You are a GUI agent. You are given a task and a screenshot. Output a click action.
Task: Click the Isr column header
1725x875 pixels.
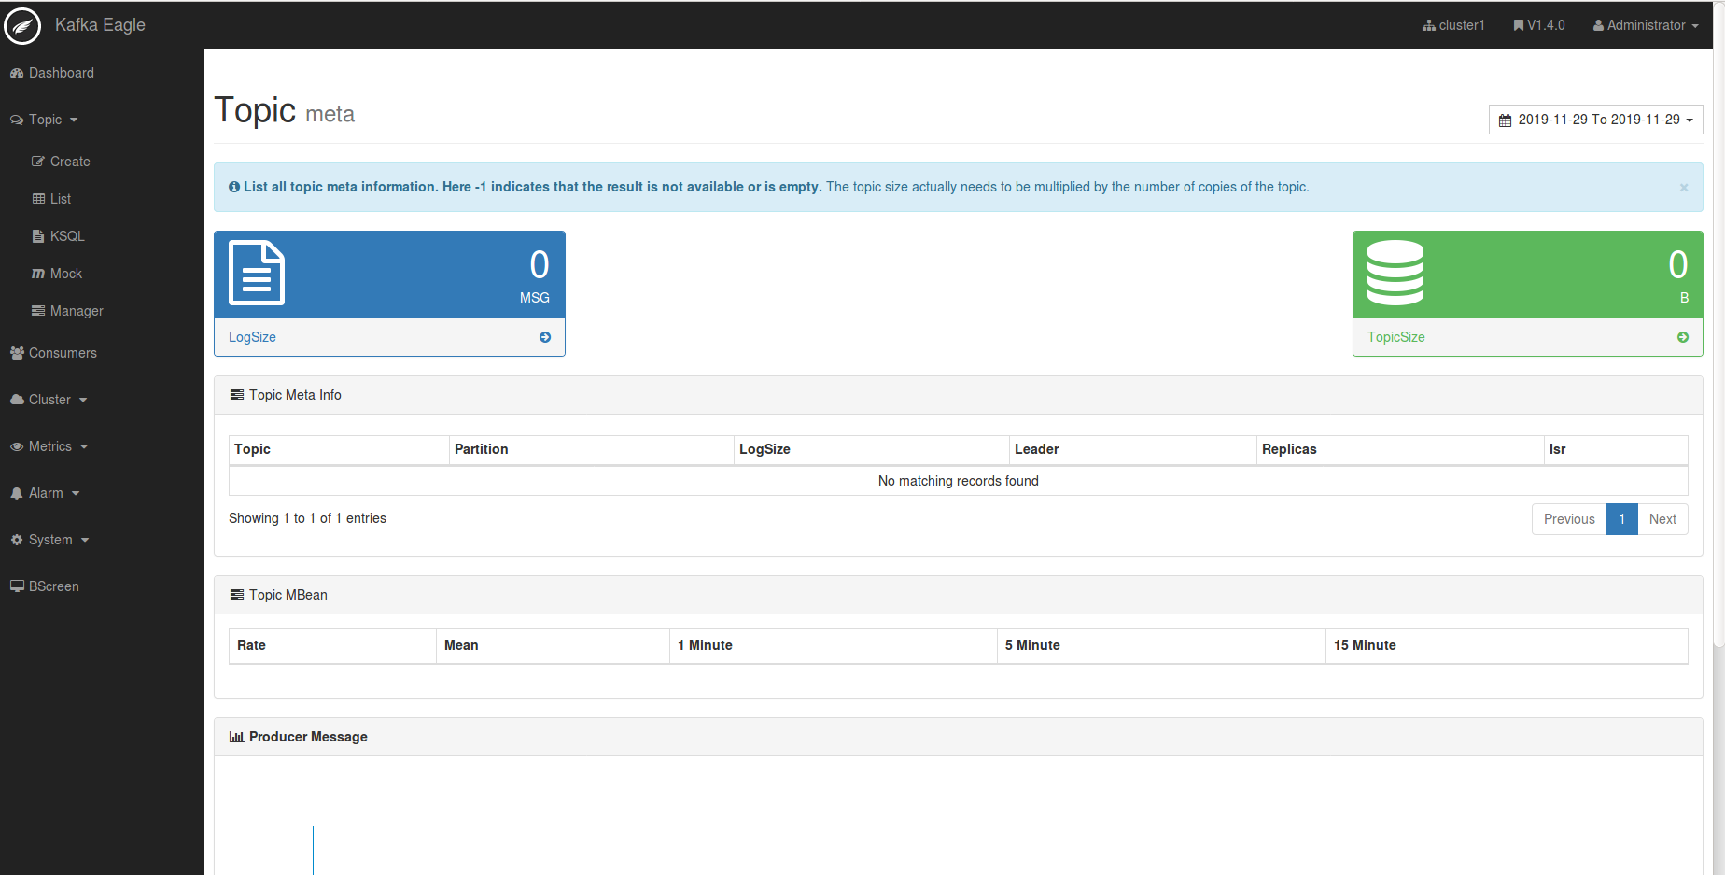(1616, 449)
